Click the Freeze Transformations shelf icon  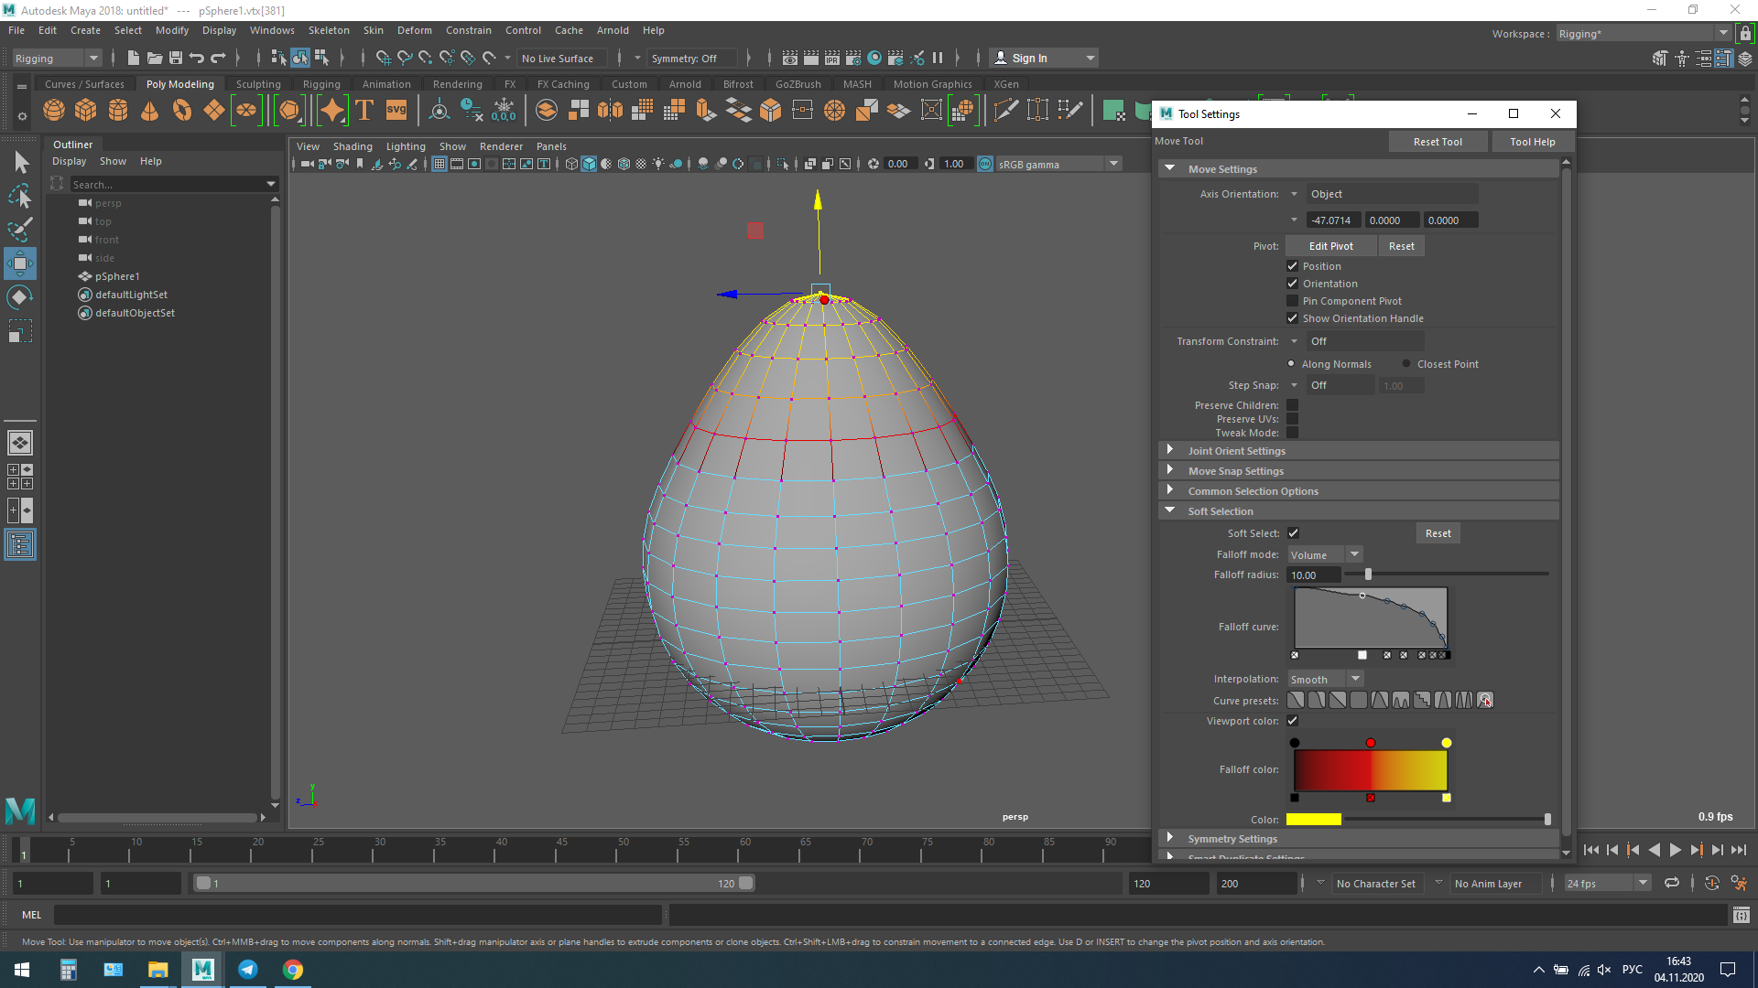504,111
